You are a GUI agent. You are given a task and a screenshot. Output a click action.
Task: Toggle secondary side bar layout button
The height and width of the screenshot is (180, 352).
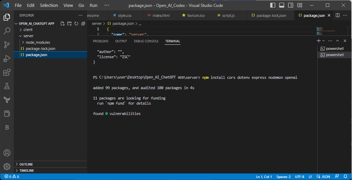291,5
